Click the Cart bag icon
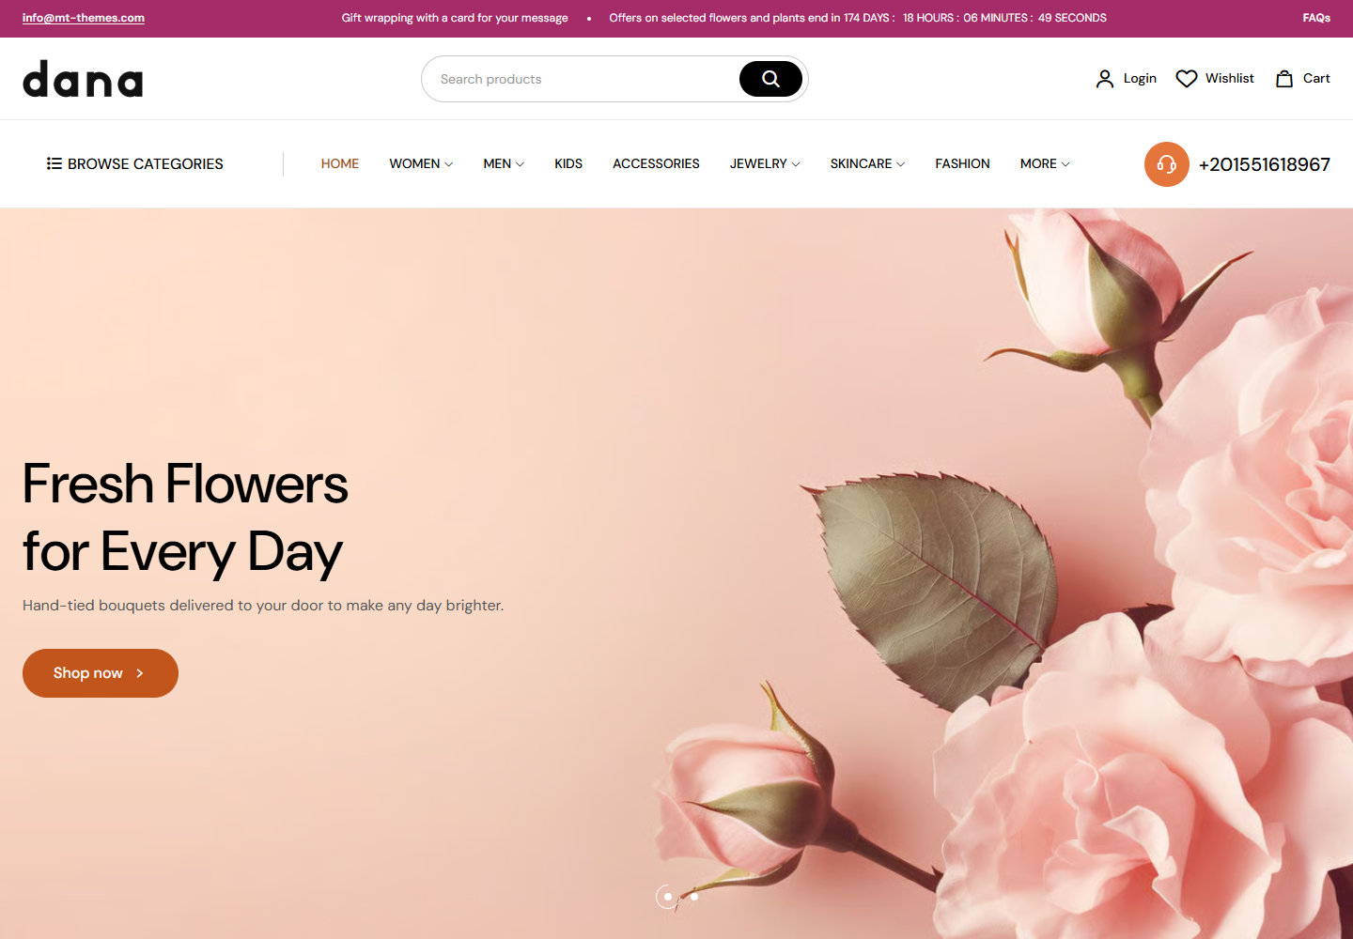 pos(1284,79)
